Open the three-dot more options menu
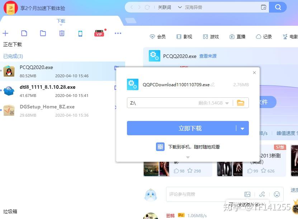 pyautogui.click(x=118, y=33)
